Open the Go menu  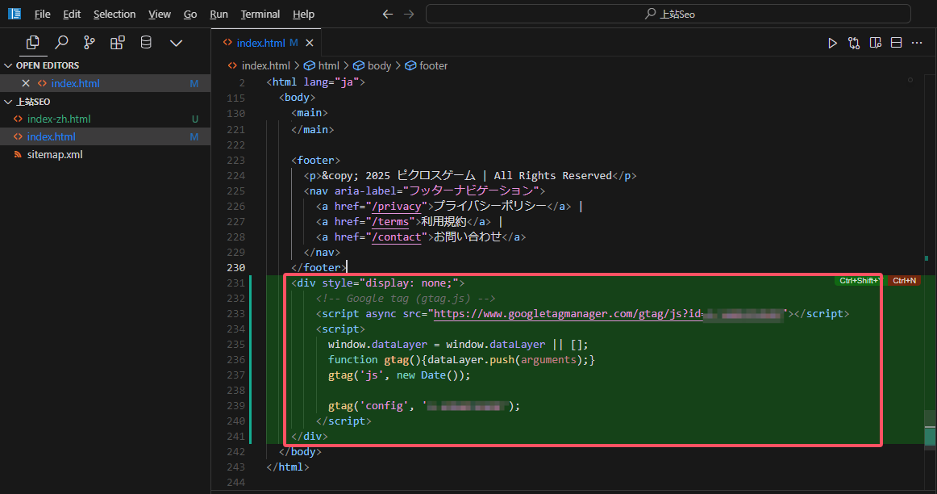click(190, 14)
